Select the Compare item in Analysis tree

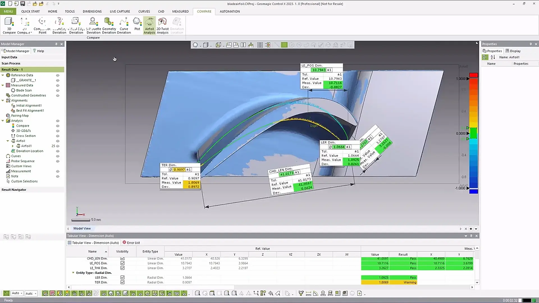[23, 126]
